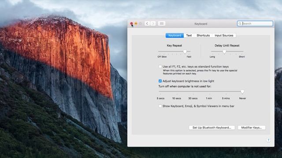The width and height of the screenshot is (282, 158).
Task: Go forward with the right chevron button
Action: click(153, 23)
